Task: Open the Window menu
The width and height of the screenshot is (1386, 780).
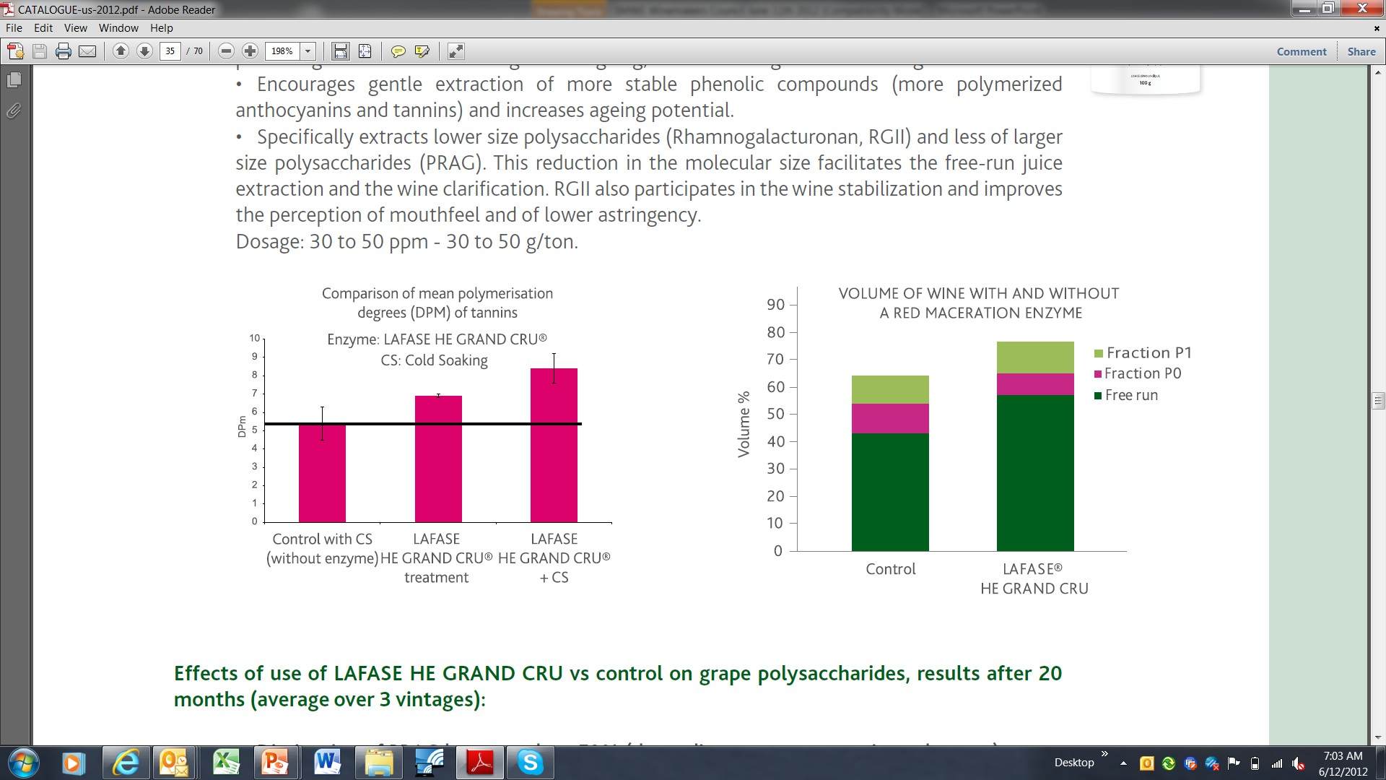Action: pos(118,28)
